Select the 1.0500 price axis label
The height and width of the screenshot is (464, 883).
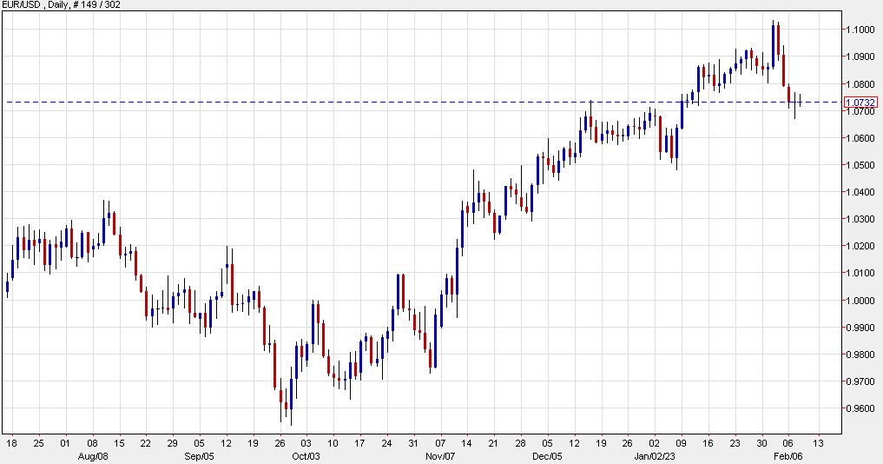(860, 165)
